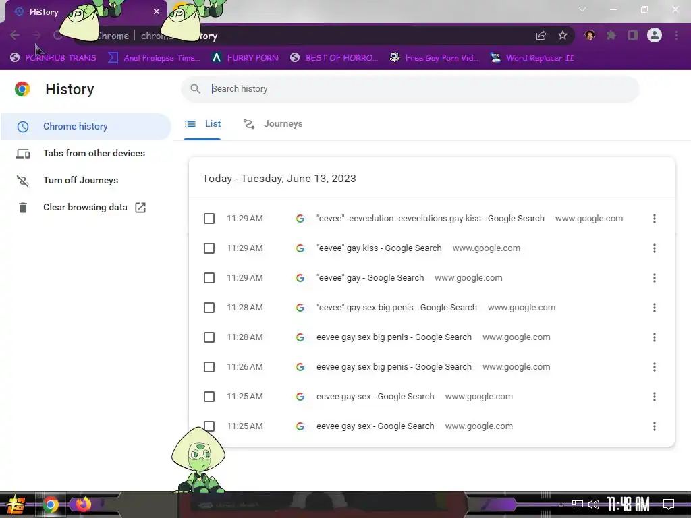This screenshot has height=518, width=691.
Task: Open the browser side panel icon
Action: point(633,35)
